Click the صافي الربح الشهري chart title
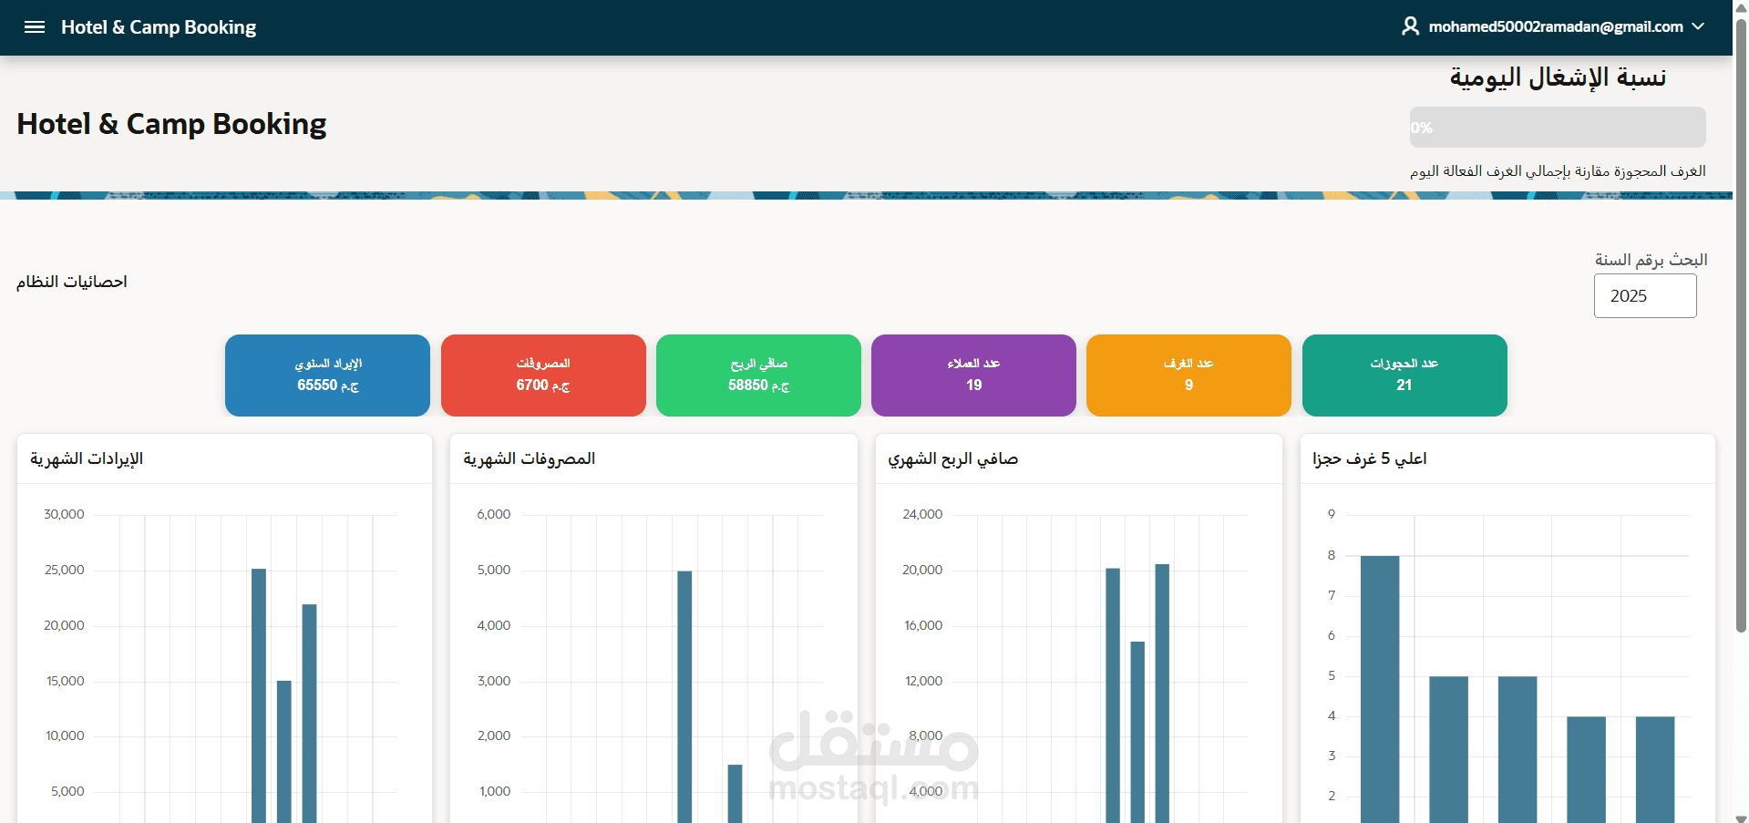This screenshot has height=823, width=1749. (x=953, y=458)
